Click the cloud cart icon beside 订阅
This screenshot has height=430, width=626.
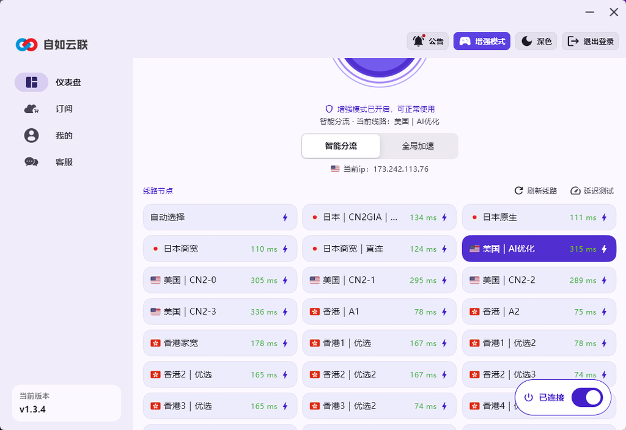click(x=32, y=109)
